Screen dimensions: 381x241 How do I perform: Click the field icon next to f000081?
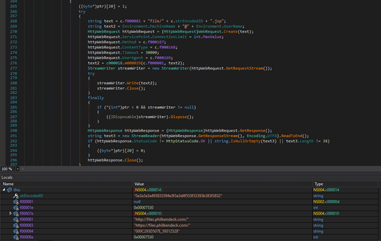(x=16, y=220)
